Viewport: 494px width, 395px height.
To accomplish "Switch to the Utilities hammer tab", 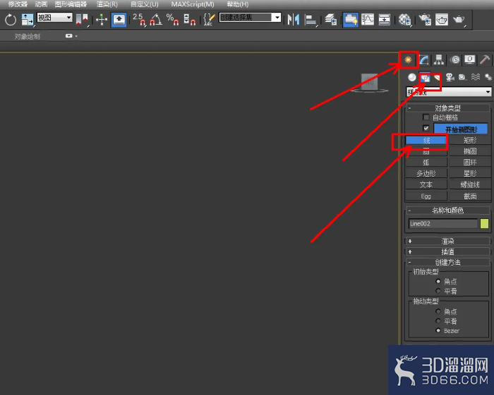I will click(x=485, y=59).
